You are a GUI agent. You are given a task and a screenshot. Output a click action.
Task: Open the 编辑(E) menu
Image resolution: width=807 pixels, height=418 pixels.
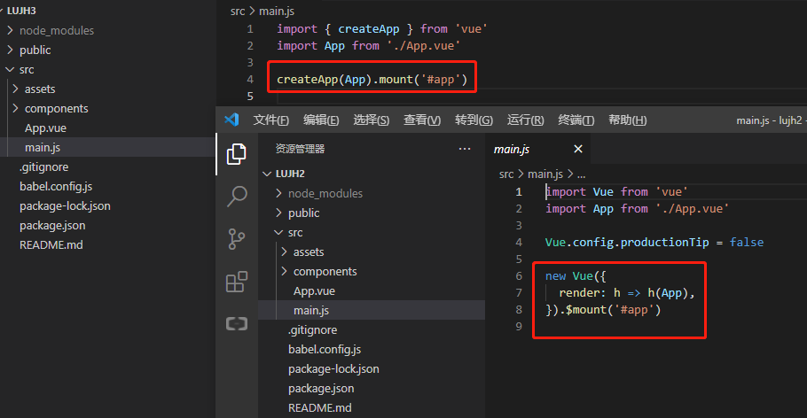(x=321, y=120)
